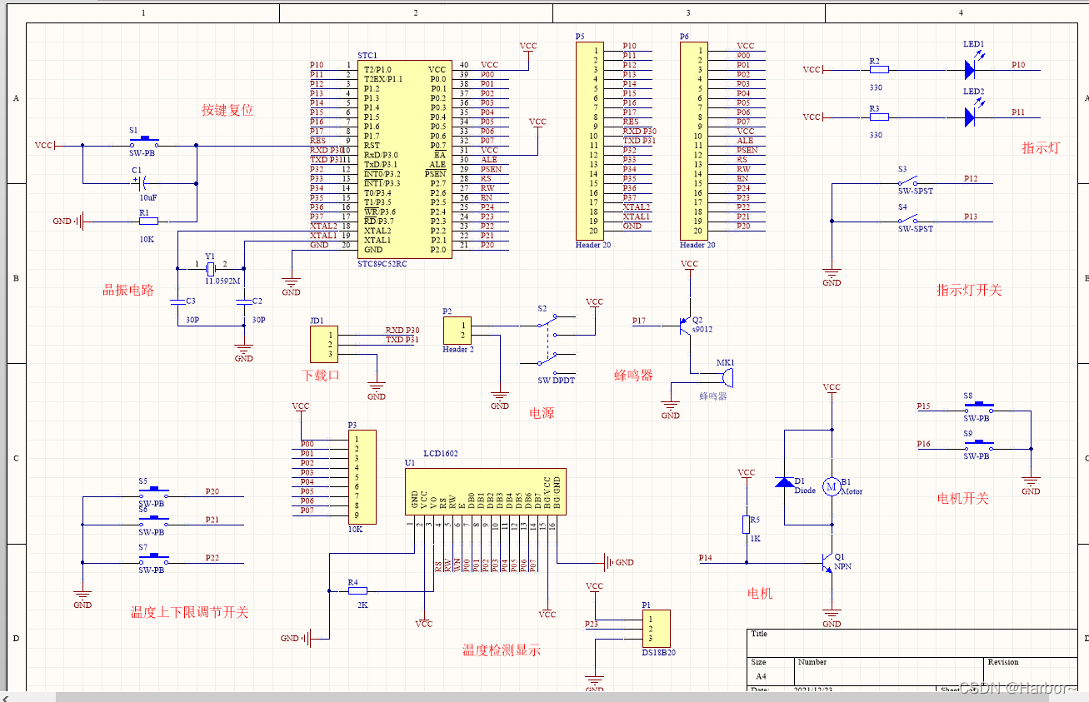
Task: Select D1 diode symbol
Action: pyautogui.click(x=785, y=483)
